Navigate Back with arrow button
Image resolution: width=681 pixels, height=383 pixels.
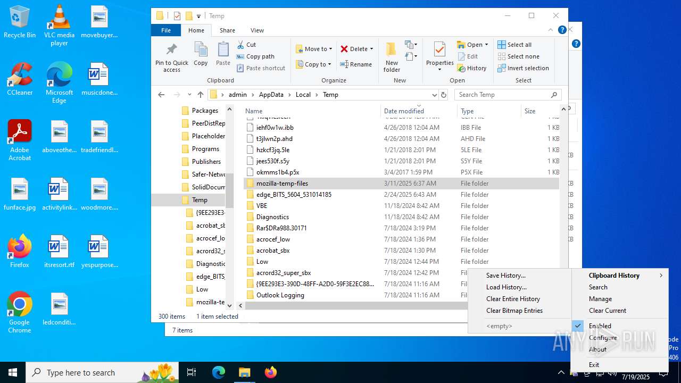point(161,95)
